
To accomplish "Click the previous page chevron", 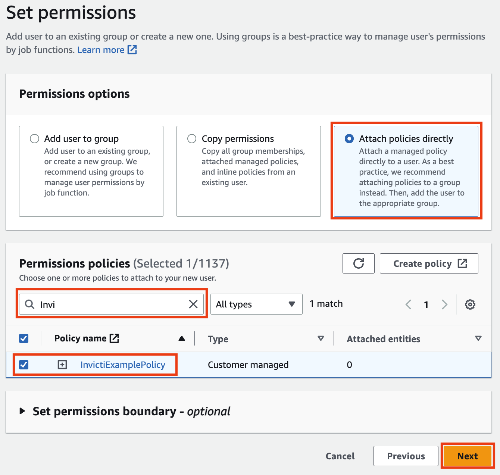I will [x=408, y=304].
